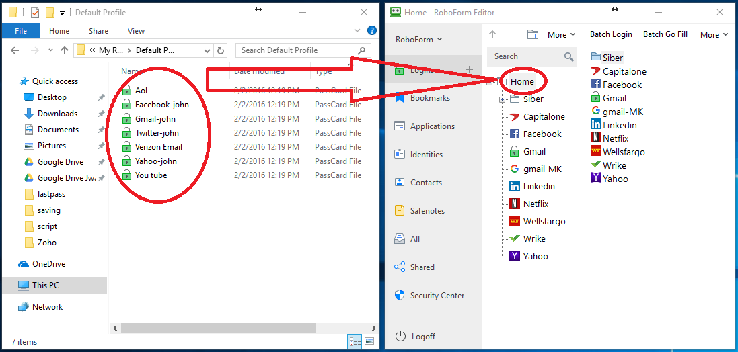Viewport: 738px width, 352px height.
Task: Open Security Center in RoboForm
Action: click(429, 295)
